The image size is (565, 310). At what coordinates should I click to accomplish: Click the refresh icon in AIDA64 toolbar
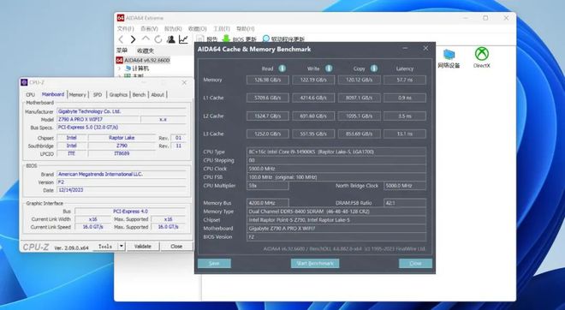158,39
